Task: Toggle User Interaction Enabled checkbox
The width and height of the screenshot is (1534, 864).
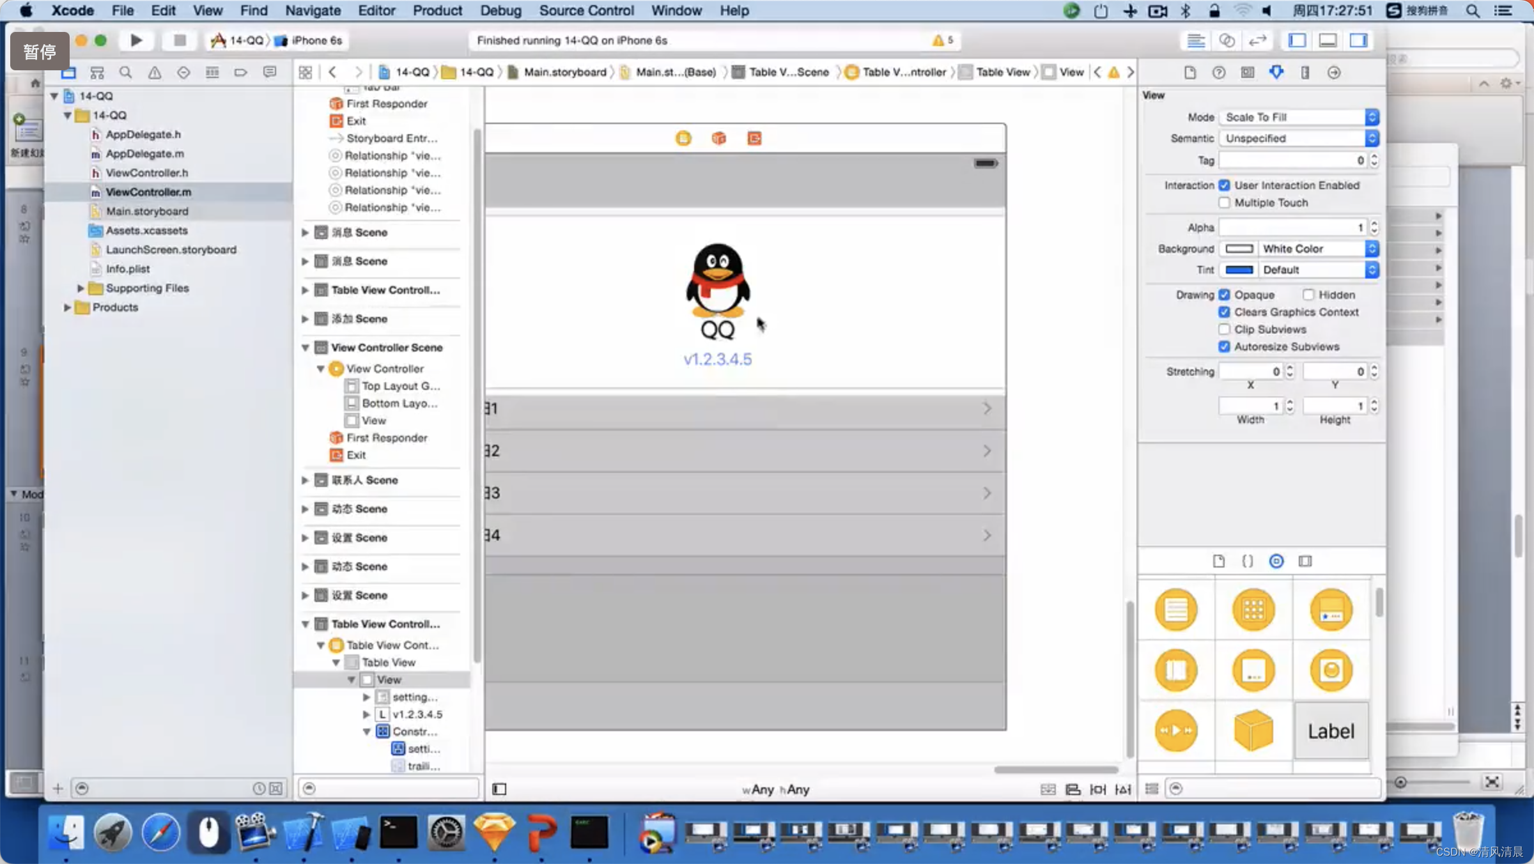Action: 1224,185
